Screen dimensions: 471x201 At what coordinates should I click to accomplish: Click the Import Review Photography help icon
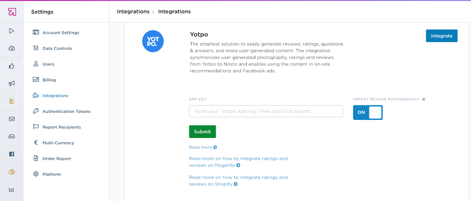tap(423, 99)
